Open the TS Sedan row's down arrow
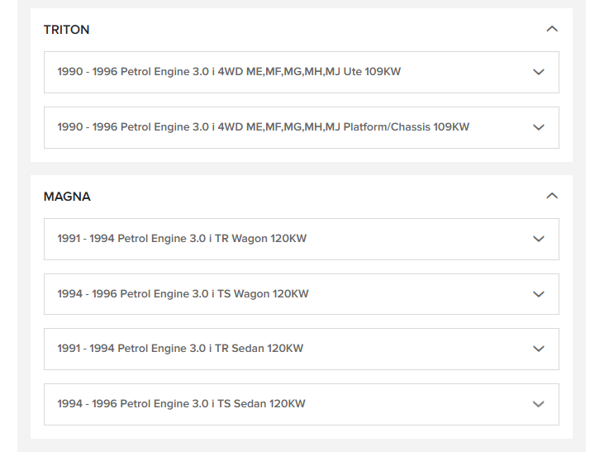This screenshot has width=590, height=461. [539, 404]
